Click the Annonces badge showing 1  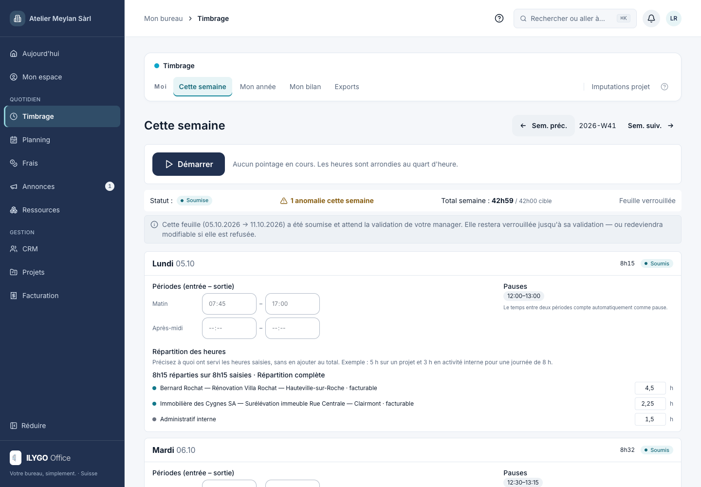pyautogui.click(x=110, y=187)
